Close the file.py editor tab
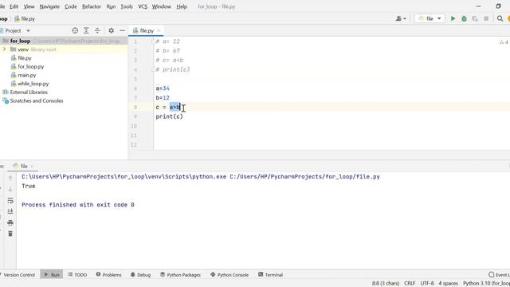The width and height of the screenshot is (510, 287). pyautogui.click(x=159, y=30)
